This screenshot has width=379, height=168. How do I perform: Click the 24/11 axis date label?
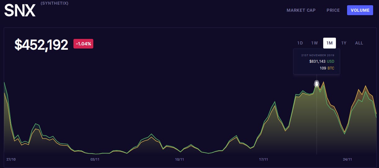[347, 159]
